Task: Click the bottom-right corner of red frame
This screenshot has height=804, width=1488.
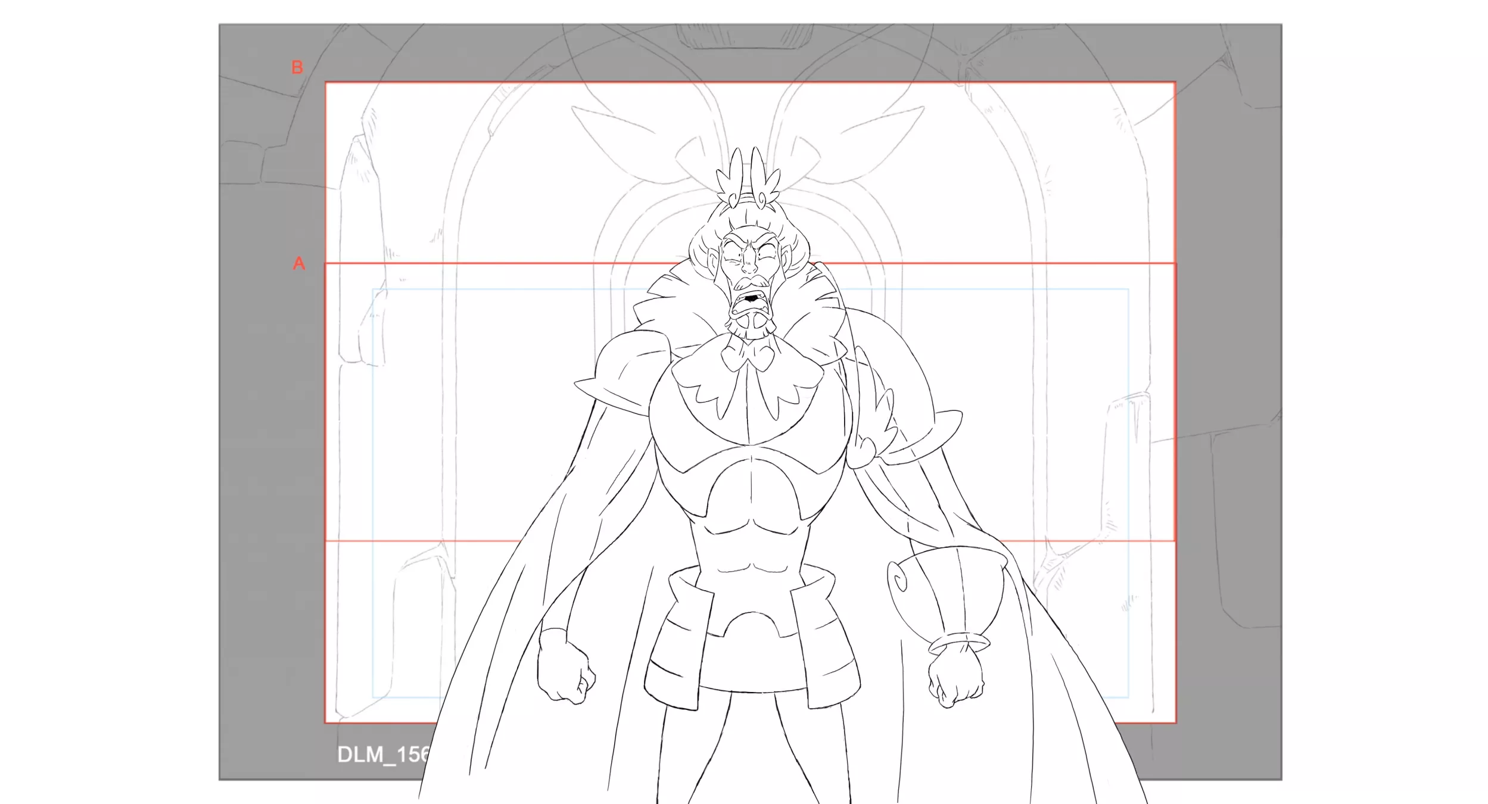Action: tap(1175, 722)
